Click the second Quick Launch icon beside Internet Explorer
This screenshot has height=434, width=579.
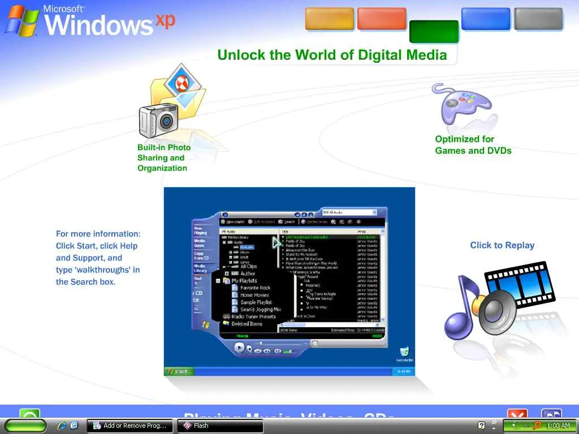[74, 426]
